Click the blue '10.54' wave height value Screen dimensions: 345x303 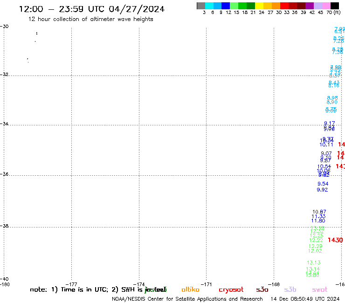(x=324, y=166)
